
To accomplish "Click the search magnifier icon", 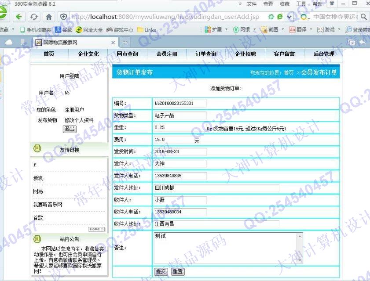I will pos(364,17).
